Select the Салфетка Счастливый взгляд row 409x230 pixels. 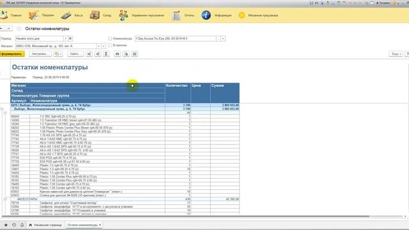(125, 203)
